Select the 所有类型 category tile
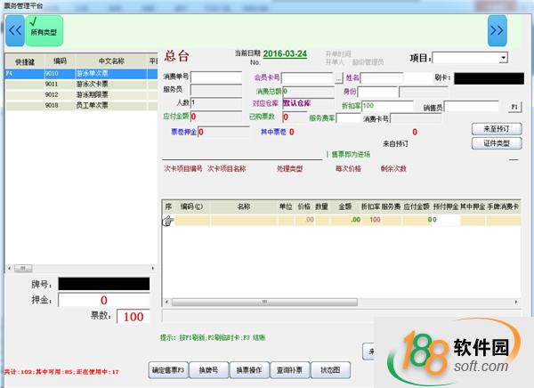Screen dimensions: 534x388 [x=43, y=29]
